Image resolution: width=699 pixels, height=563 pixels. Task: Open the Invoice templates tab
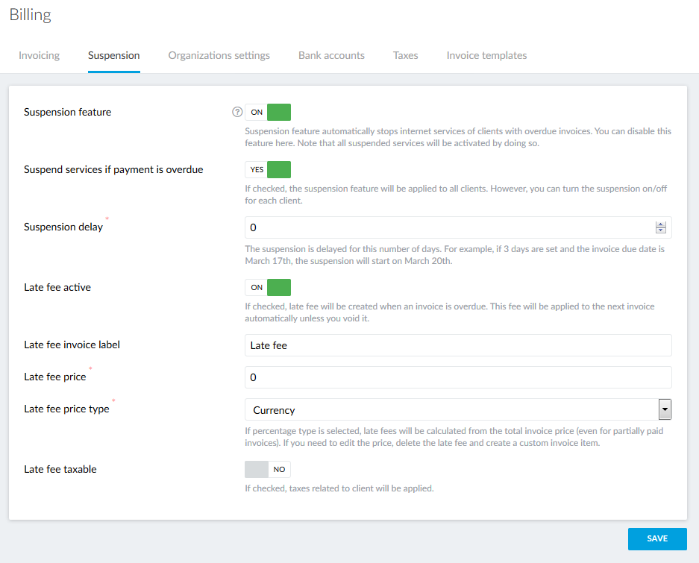pyautogui.click(x=486, y=56)
